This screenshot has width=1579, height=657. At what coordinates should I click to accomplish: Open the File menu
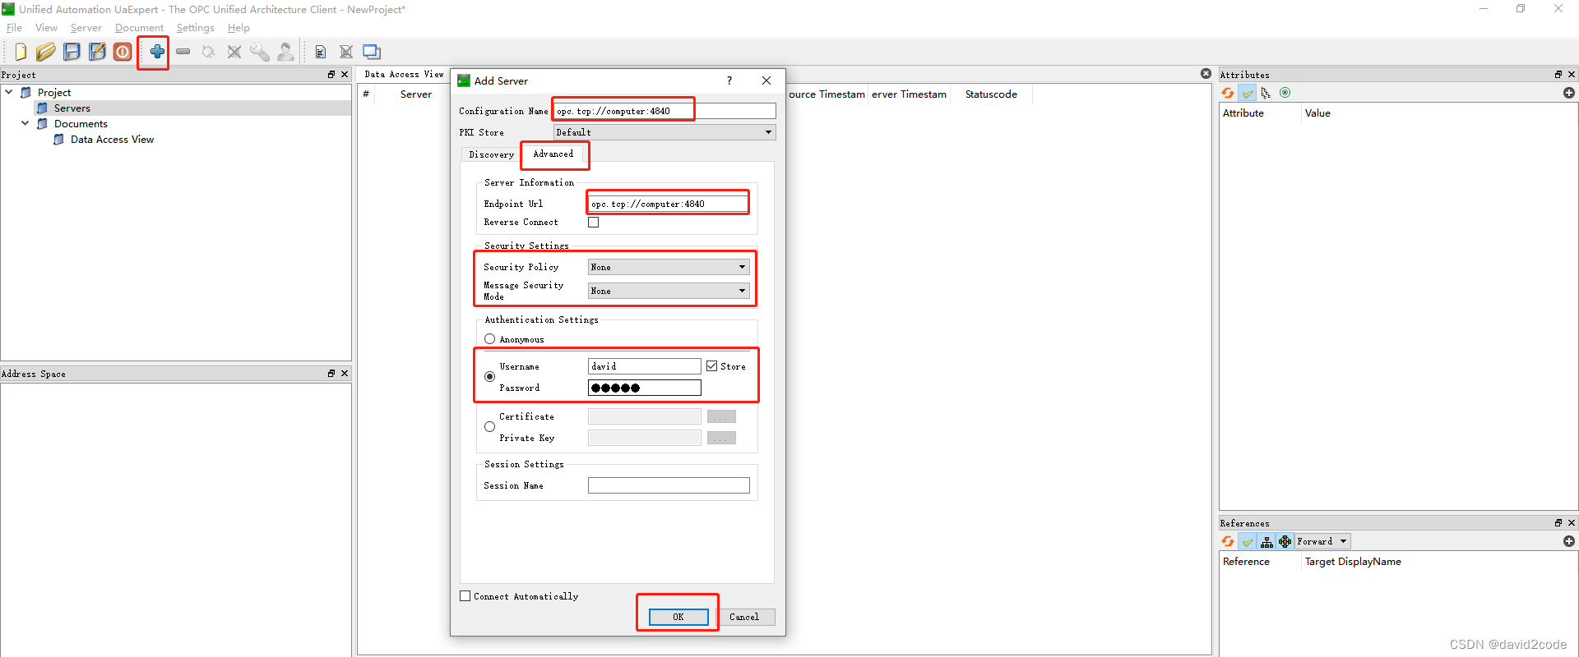point(15,28)
